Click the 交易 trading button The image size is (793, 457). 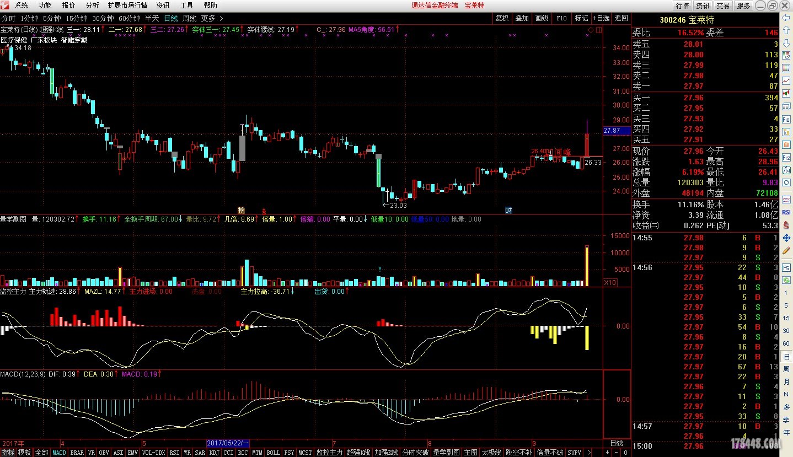[x=723, y=6]
